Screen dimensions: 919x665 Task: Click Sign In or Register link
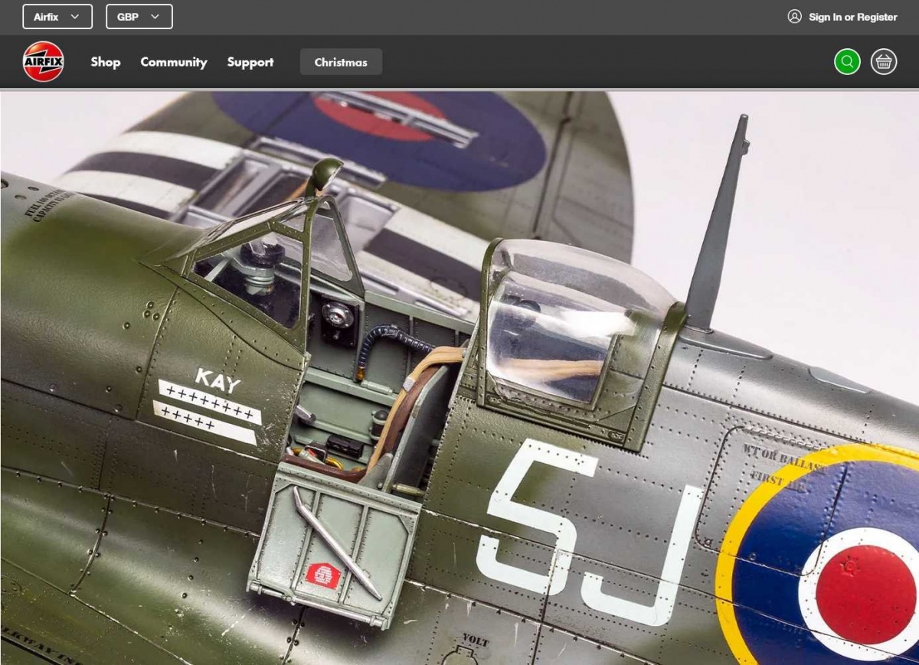(853, 17)
